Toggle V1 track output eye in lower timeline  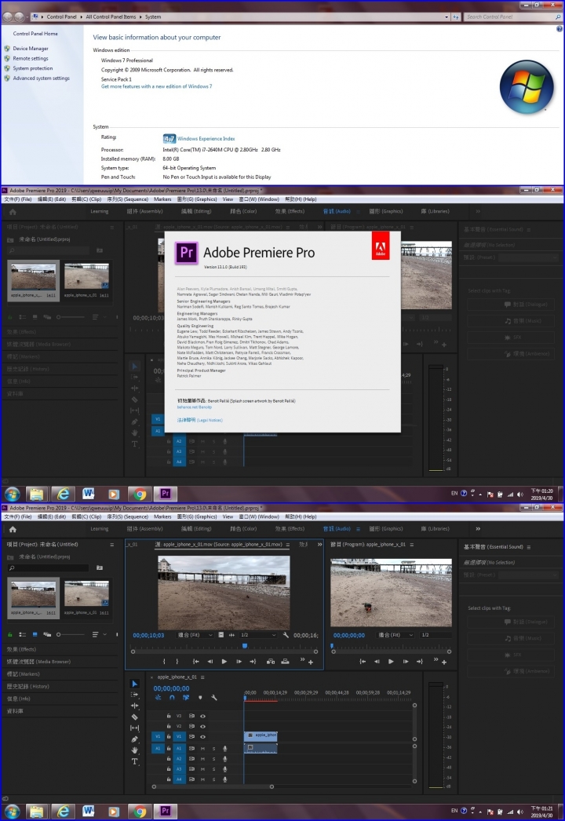[202, 737]
